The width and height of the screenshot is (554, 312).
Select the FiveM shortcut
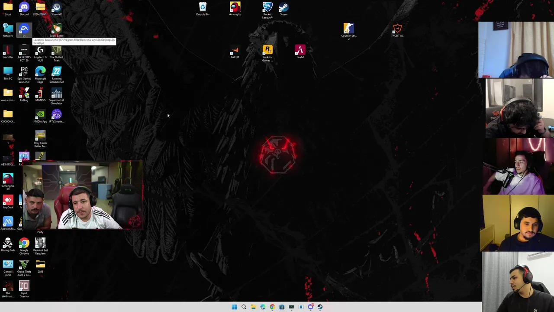(x=300, y=52)
